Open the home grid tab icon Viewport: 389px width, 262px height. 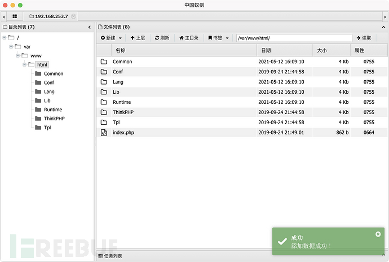point(15,16)
